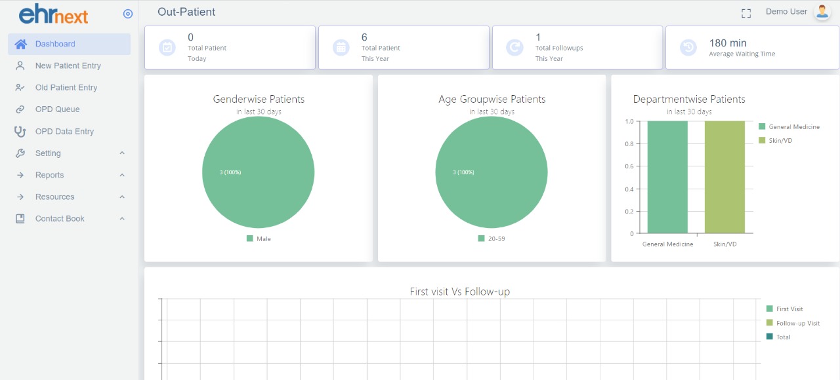Click the Demo User avatar
Screen dimensions: 840x380
822,12
